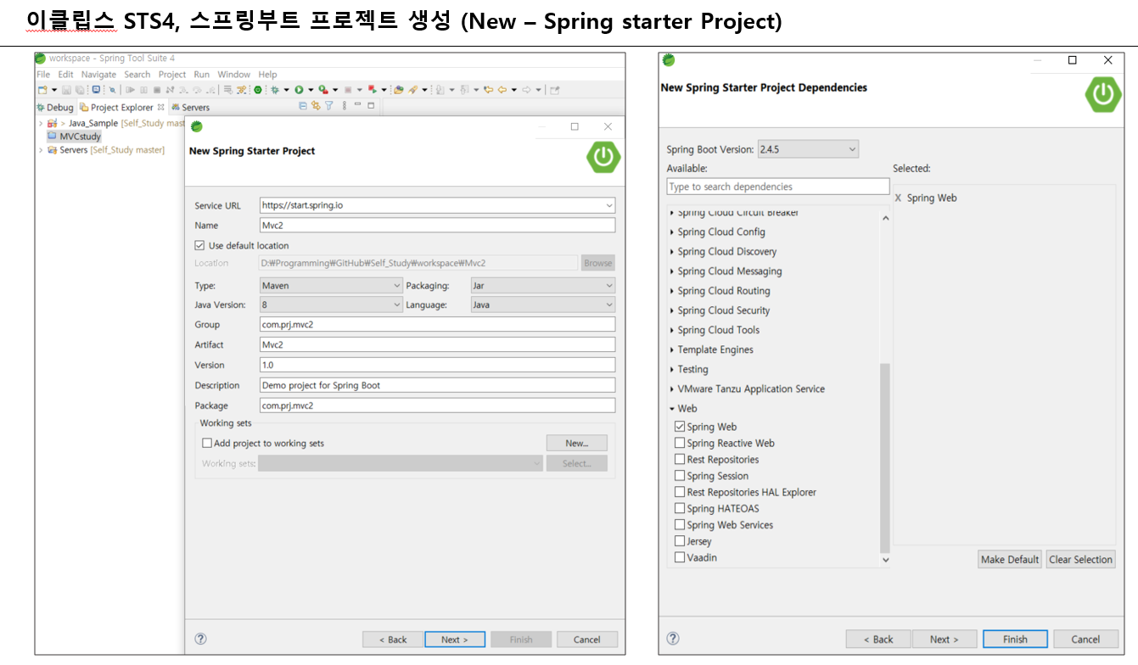Viewport: 1138px width, 665px height.
Task: Click the Suspend debug toolbar icon
Action: point(143,90)
